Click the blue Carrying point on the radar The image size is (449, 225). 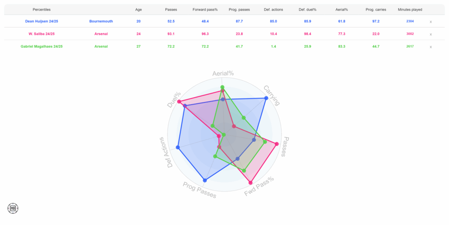pyautogui.click(x=266, y=98)
